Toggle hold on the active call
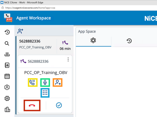 (33, 82)
